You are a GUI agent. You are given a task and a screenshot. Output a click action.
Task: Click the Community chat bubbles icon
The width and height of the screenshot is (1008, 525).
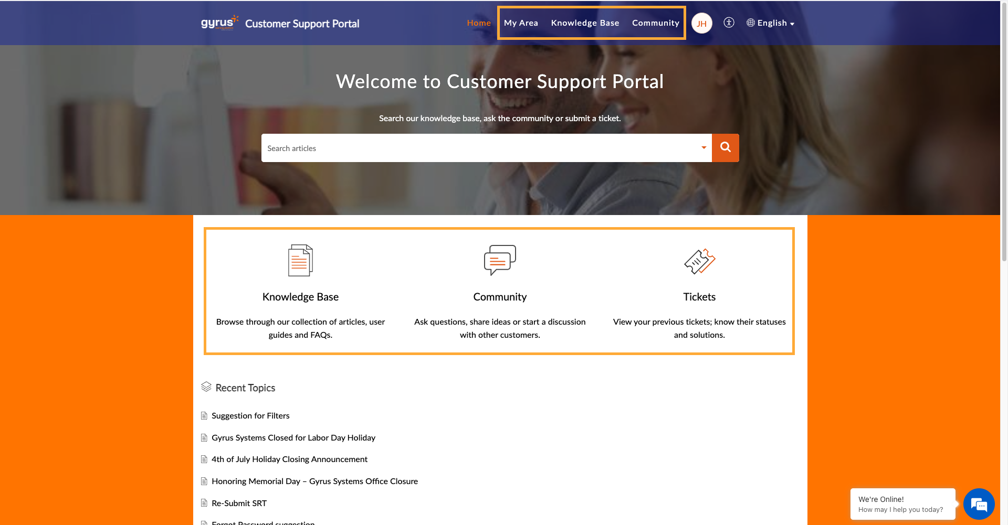(500, 260)
